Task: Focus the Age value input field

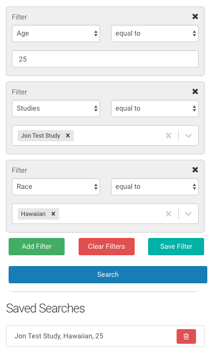Action: [x=105, y=59]
